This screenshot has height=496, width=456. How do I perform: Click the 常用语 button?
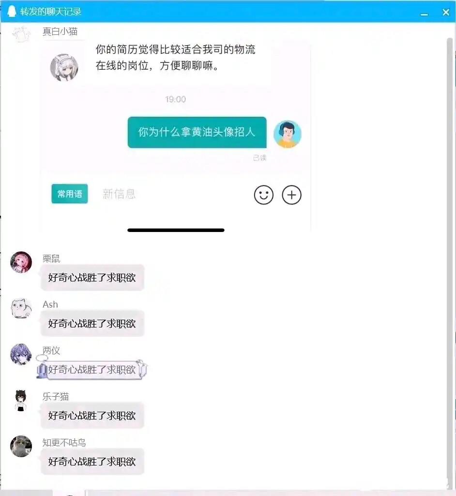70,194
